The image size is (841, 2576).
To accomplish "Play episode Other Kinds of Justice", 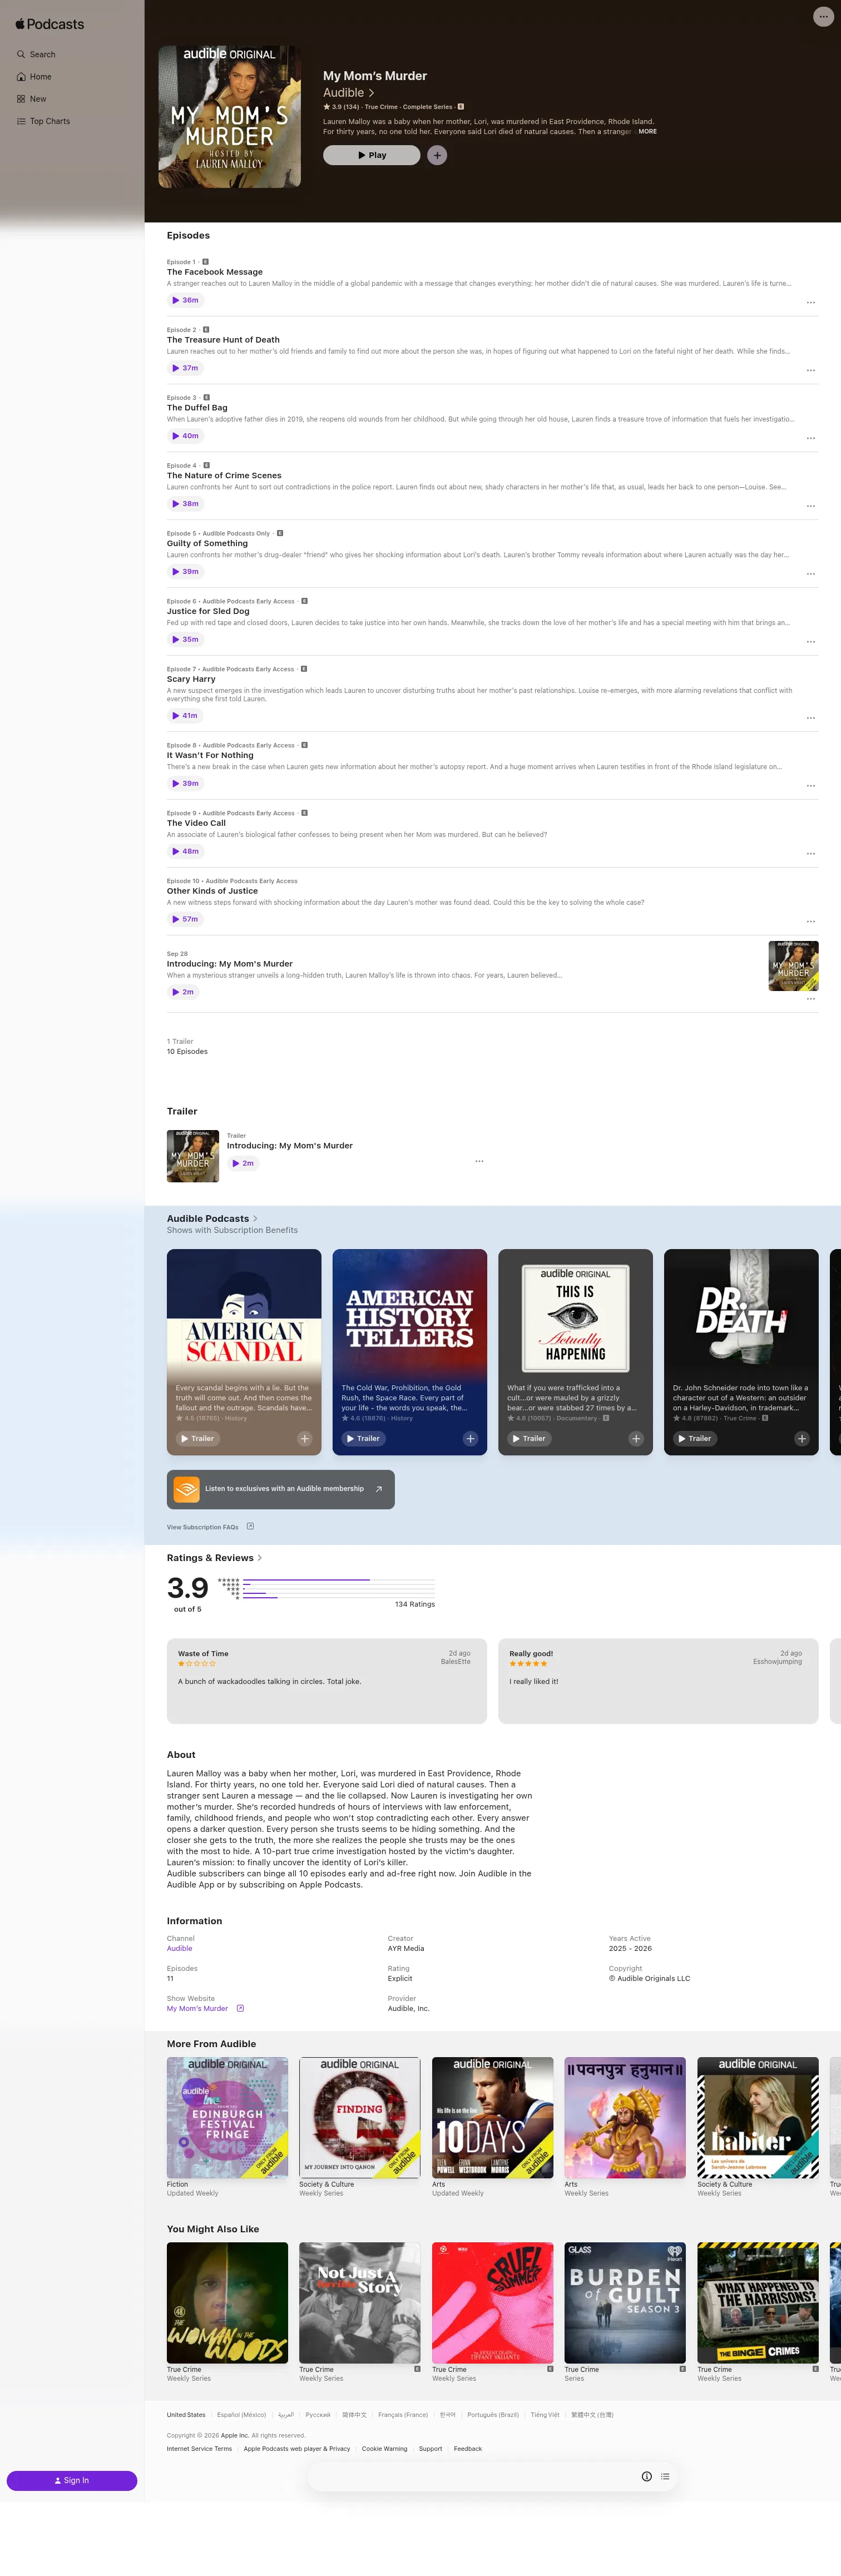I will (185, 919).
